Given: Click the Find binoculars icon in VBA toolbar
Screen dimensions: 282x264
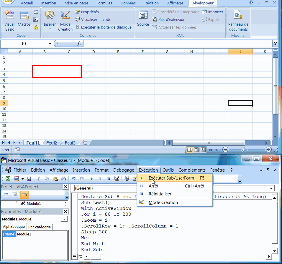Looking at the screenshot, I should 63,179.
